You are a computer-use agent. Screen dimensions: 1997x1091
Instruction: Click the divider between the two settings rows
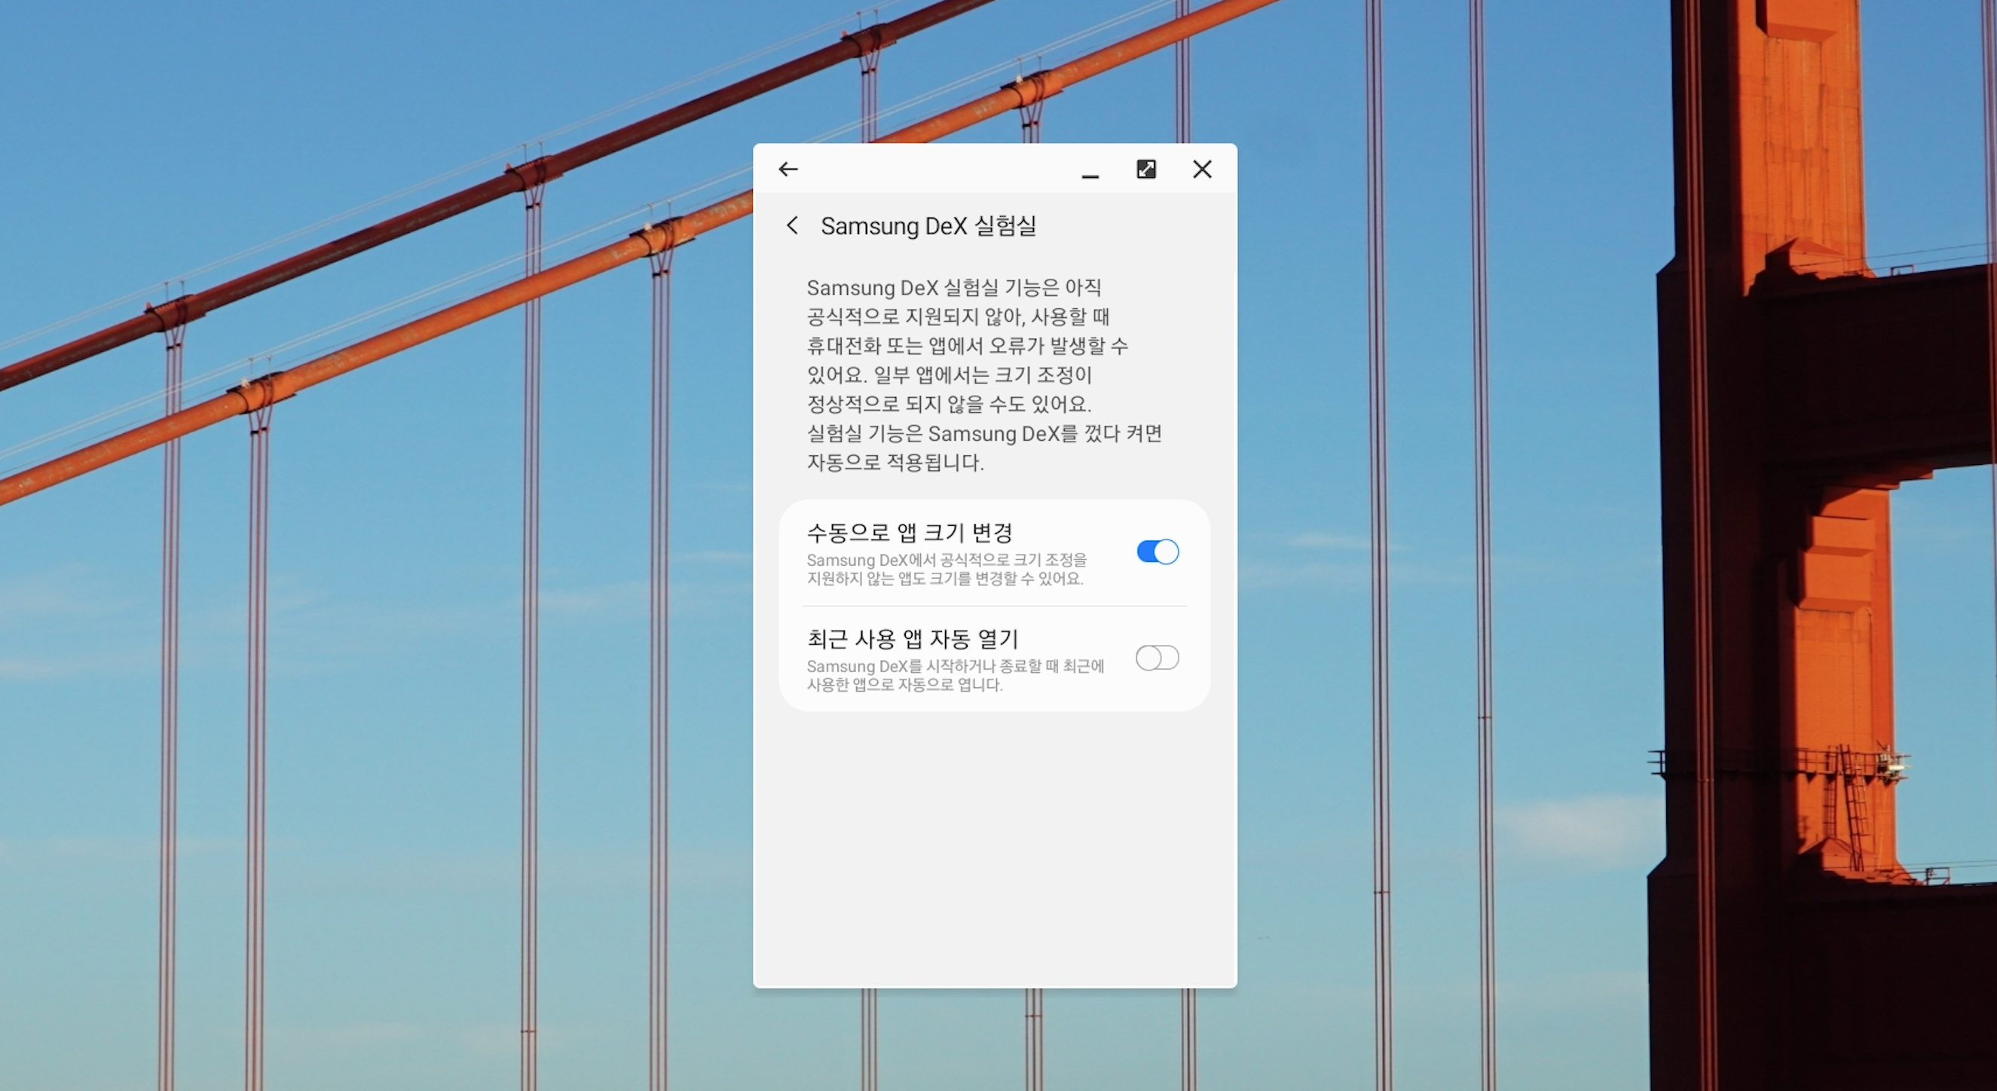point(995,606)
